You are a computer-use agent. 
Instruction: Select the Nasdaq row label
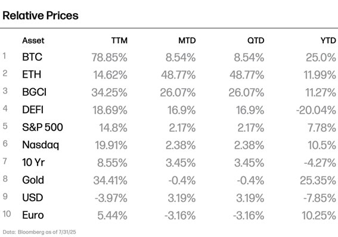coord(41,145)
